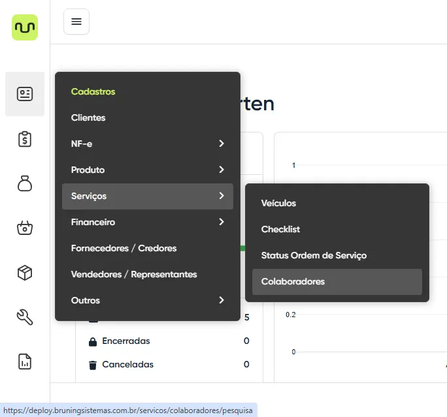Open the shopping basket sidebar icon
447x417 pixels.
25,228
